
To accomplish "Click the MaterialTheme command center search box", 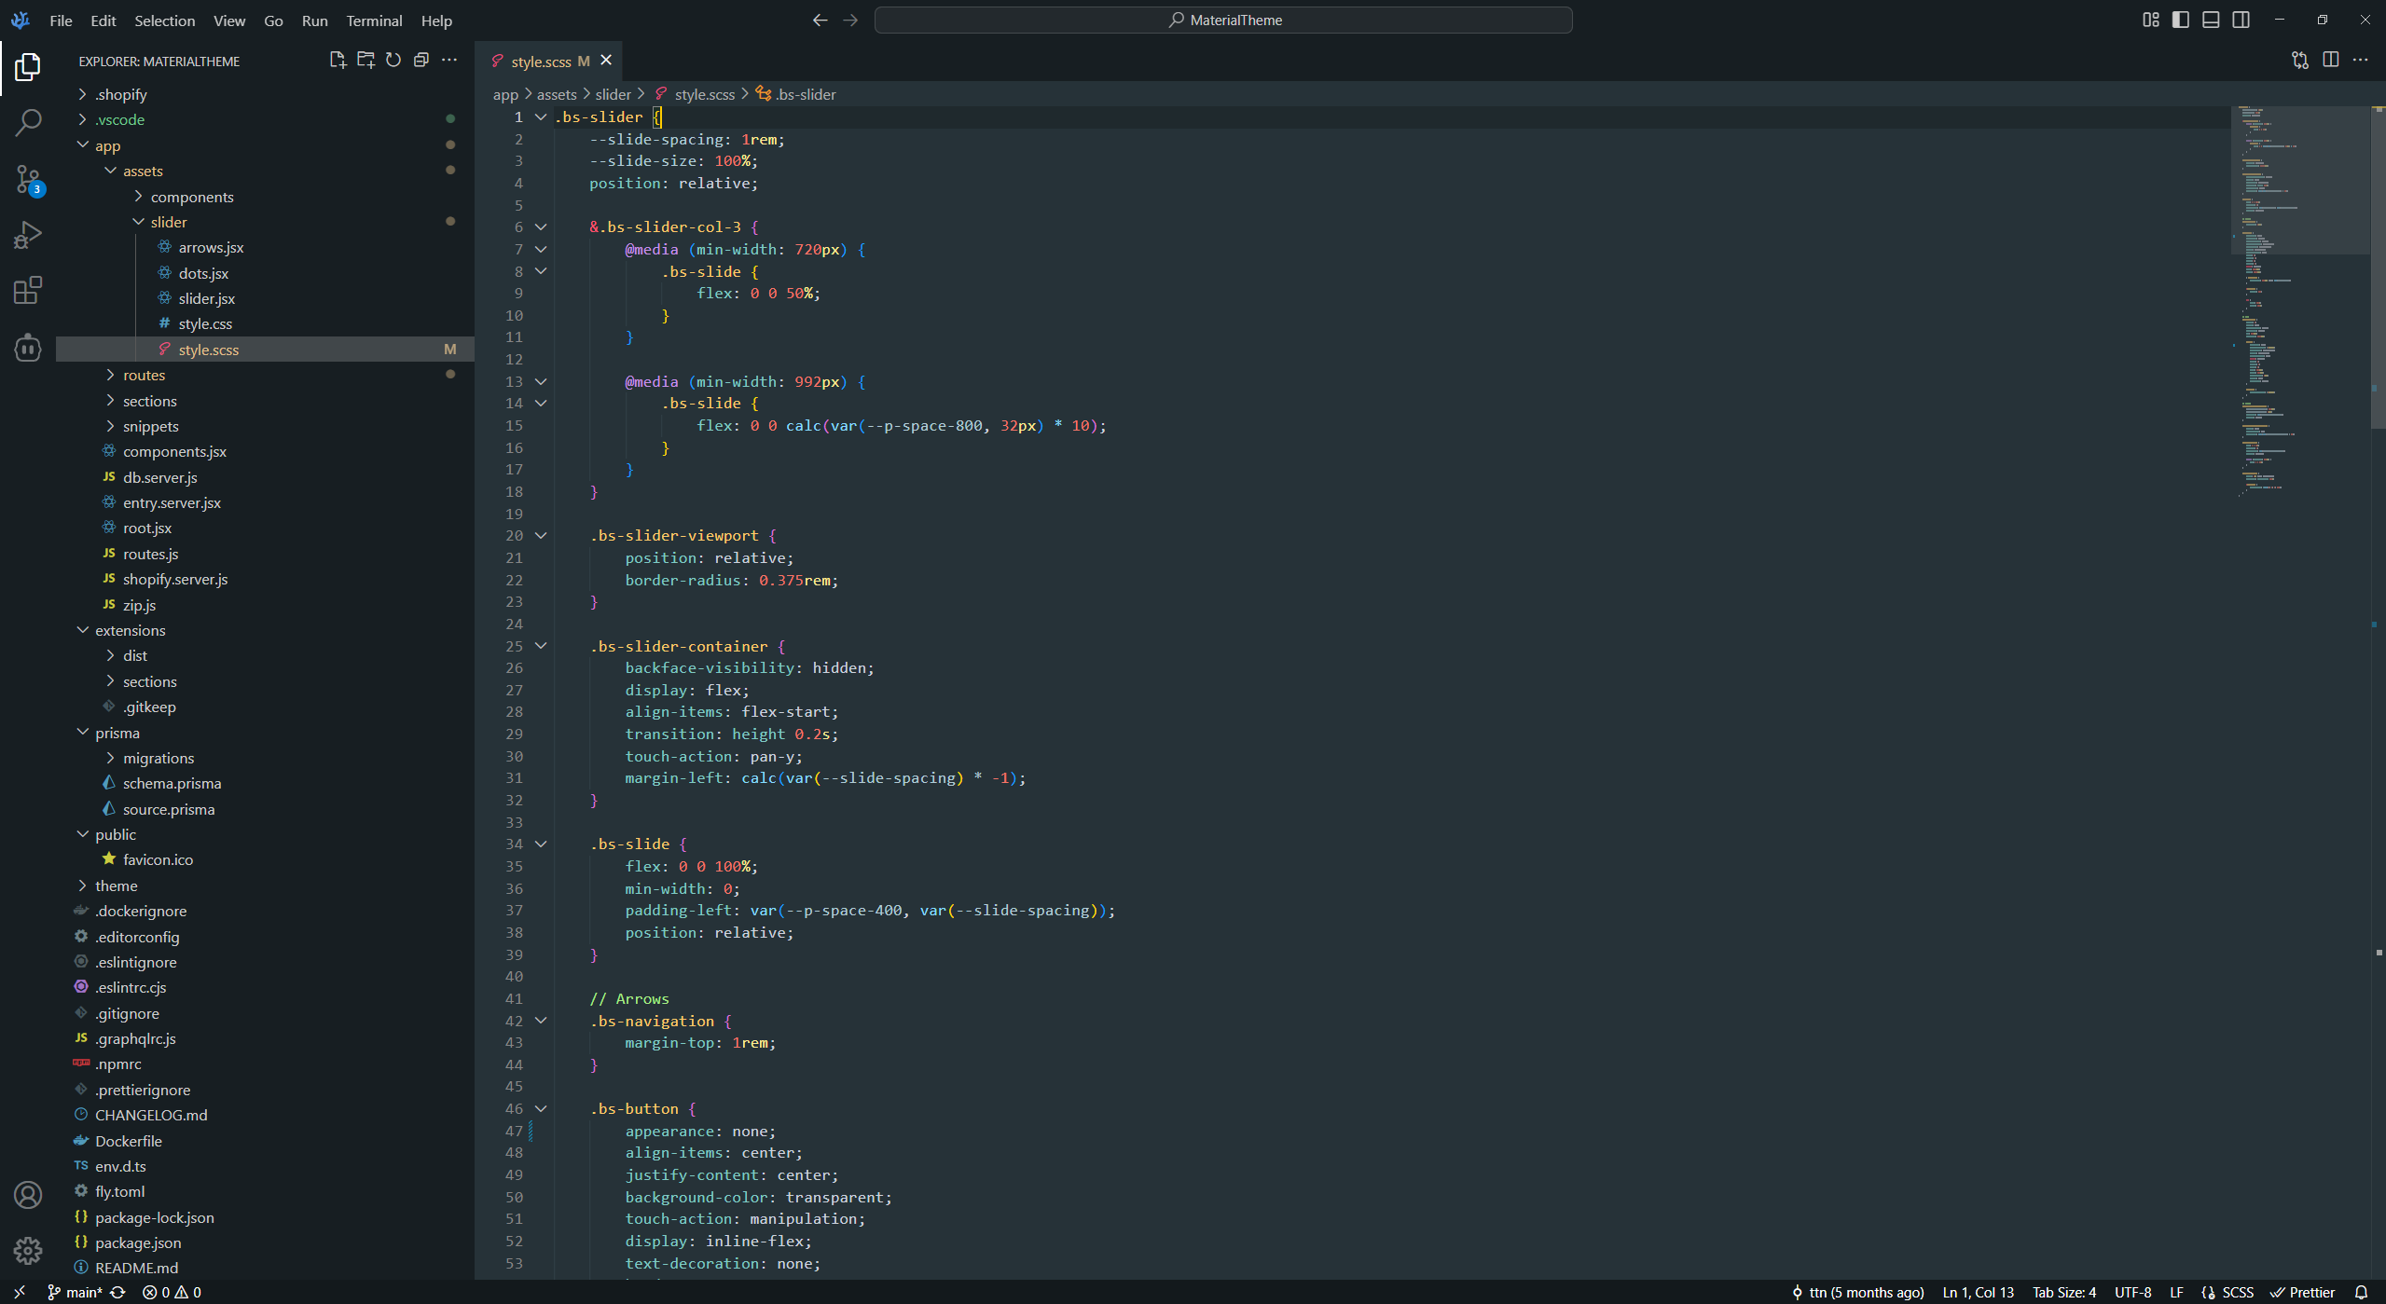I will [1223, 20].
